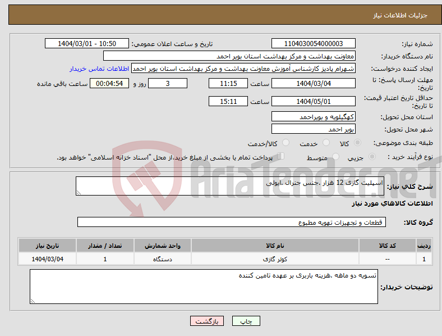This screenshot has width=442, height=336.
Task: Click announcement date field 1404/03/01 - 10:50
Action: tap(87, 43)
